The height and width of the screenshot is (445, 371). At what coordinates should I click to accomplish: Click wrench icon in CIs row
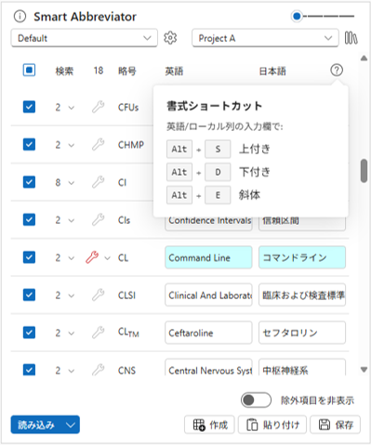click(98, 220)
